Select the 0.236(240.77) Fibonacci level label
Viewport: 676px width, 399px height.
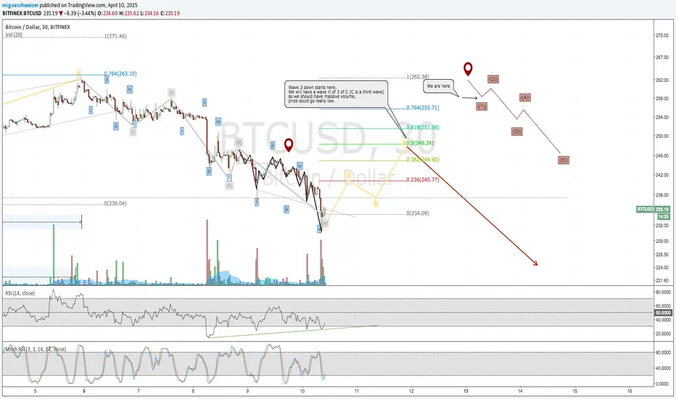423,179
